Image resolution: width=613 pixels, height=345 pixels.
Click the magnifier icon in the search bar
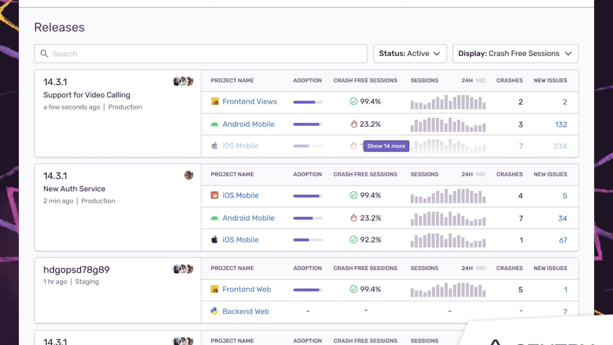click(44, 54)
